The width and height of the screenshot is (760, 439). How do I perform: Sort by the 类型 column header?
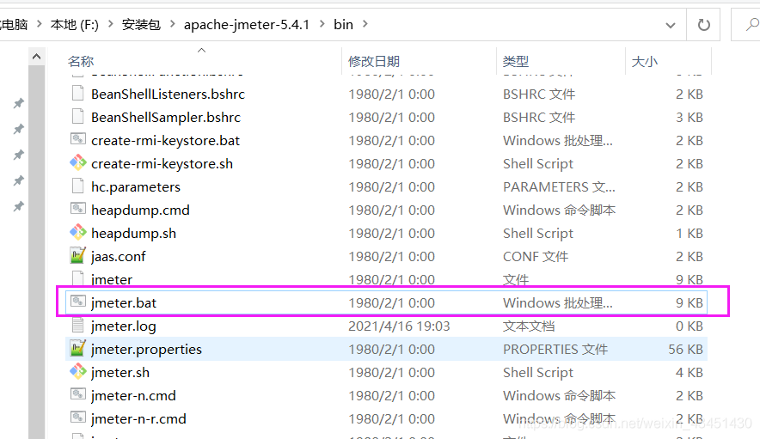516,61
